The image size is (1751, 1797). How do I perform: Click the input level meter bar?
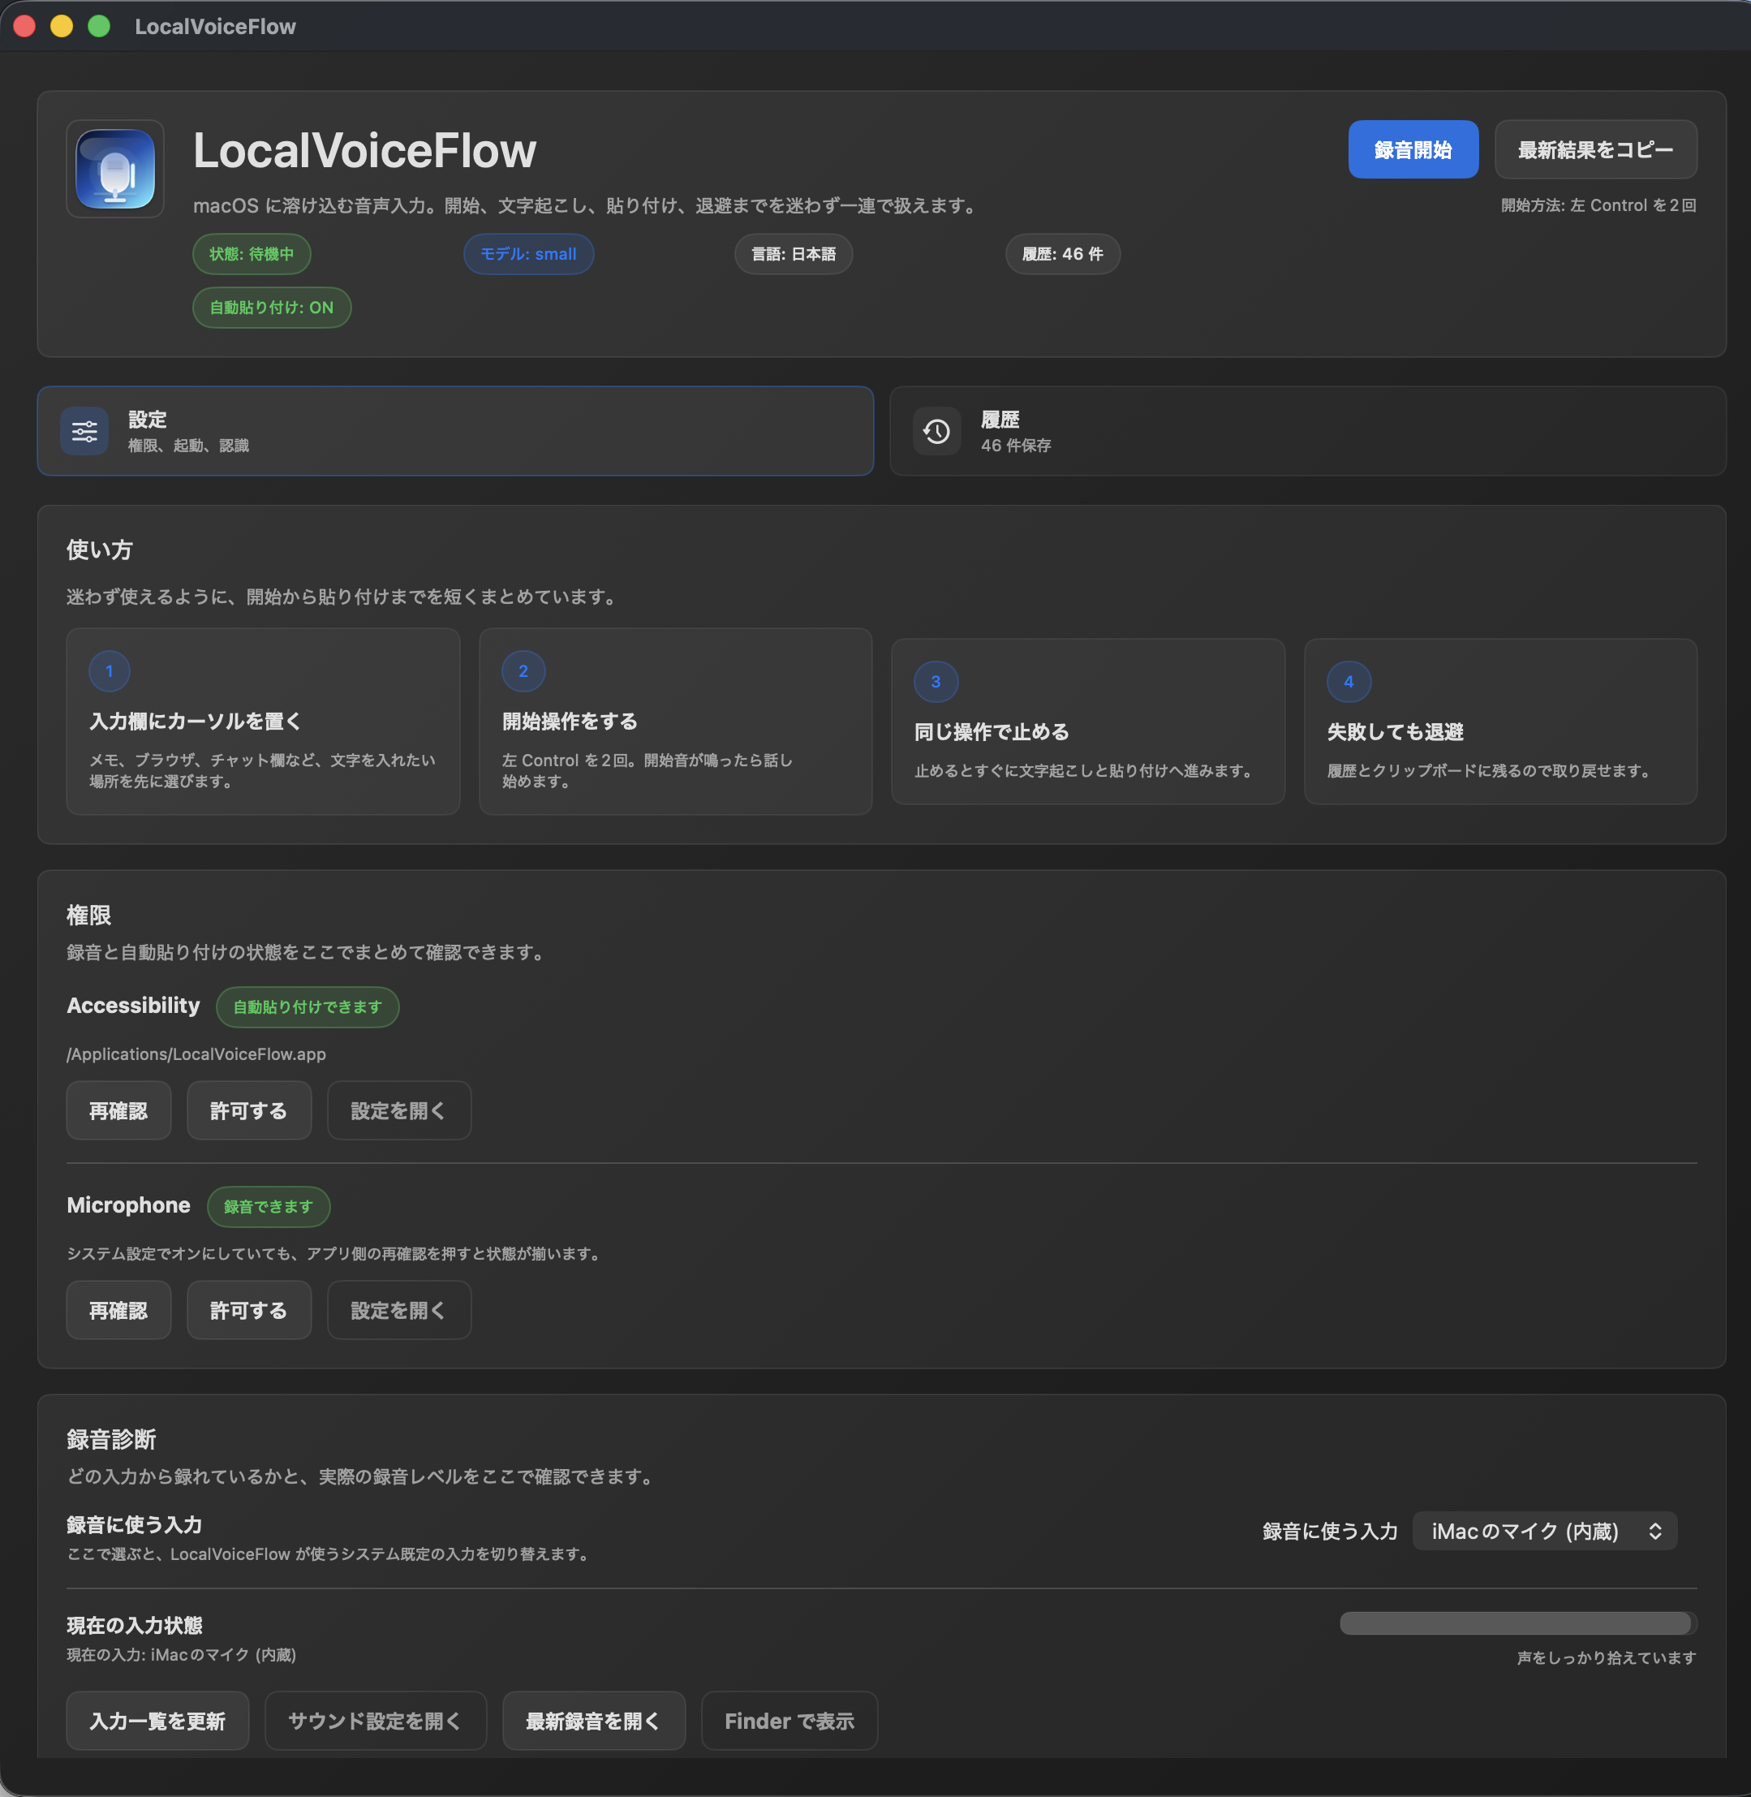1517,1623
